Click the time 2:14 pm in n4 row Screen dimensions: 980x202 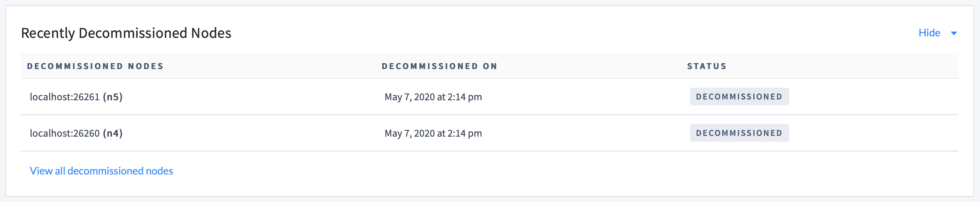464,133
